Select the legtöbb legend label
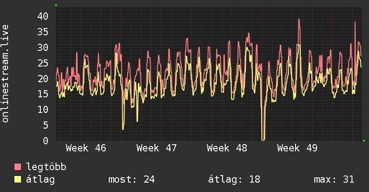Image resolution: width=369 pixels, height=192 pixels. (x=46, y=167)
